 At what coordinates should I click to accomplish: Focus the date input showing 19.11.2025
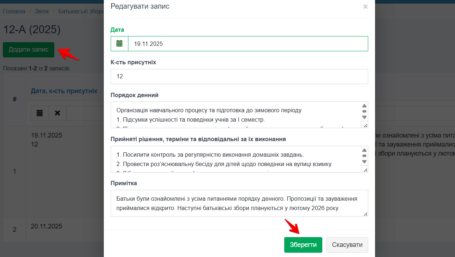click(x=248, y=44)
